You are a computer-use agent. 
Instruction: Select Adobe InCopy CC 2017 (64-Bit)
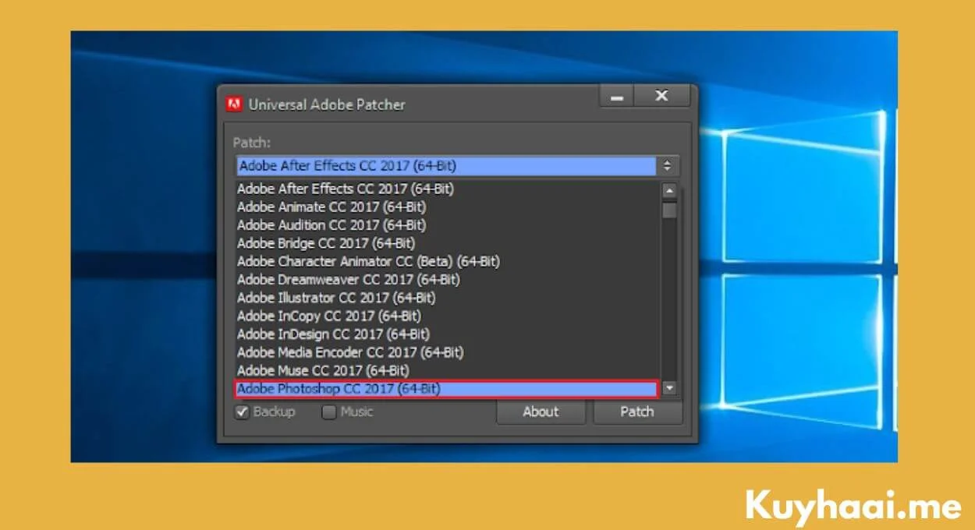[448, 316]
